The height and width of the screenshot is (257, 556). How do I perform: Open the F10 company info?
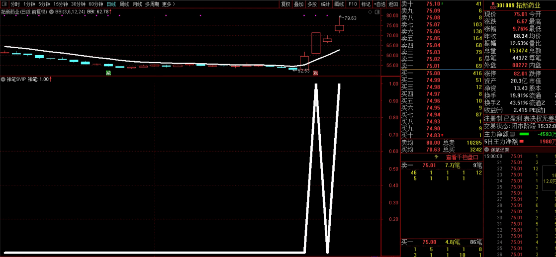tap(353, 4)
